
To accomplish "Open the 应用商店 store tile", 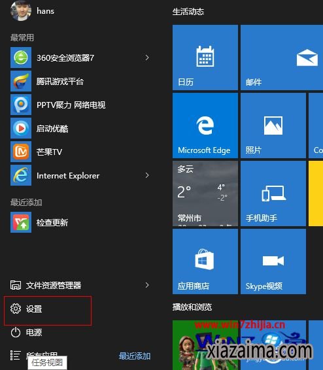I will click(x=205, y=261).
